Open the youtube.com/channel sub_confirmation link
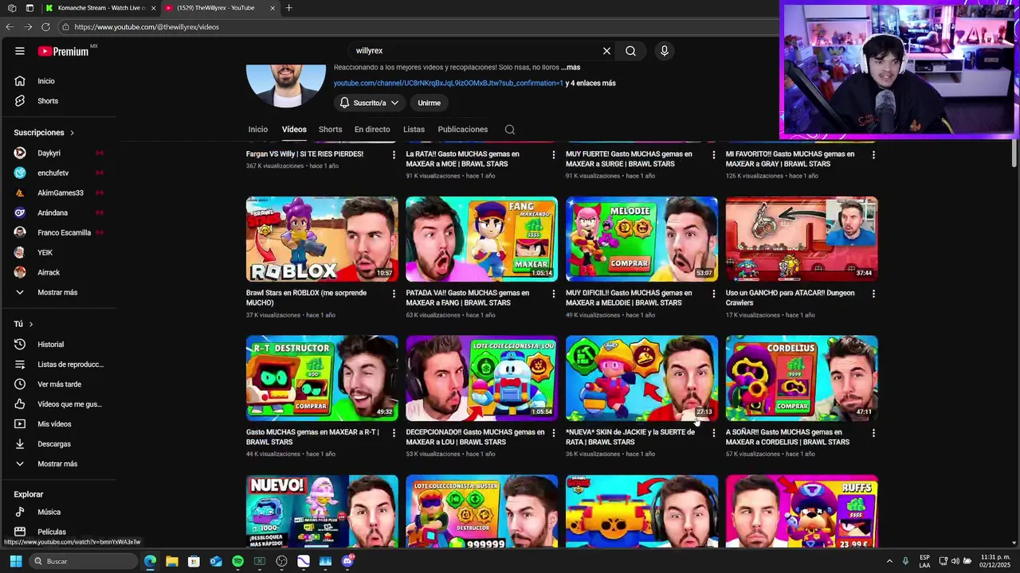This screenshot has width=1020, height=573. [x=449, y=84]
